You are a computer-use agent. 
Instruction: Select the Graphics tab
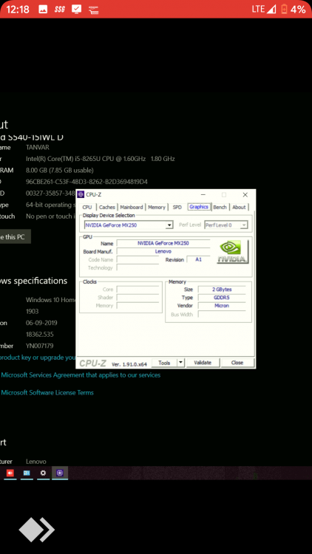[199, 207]
